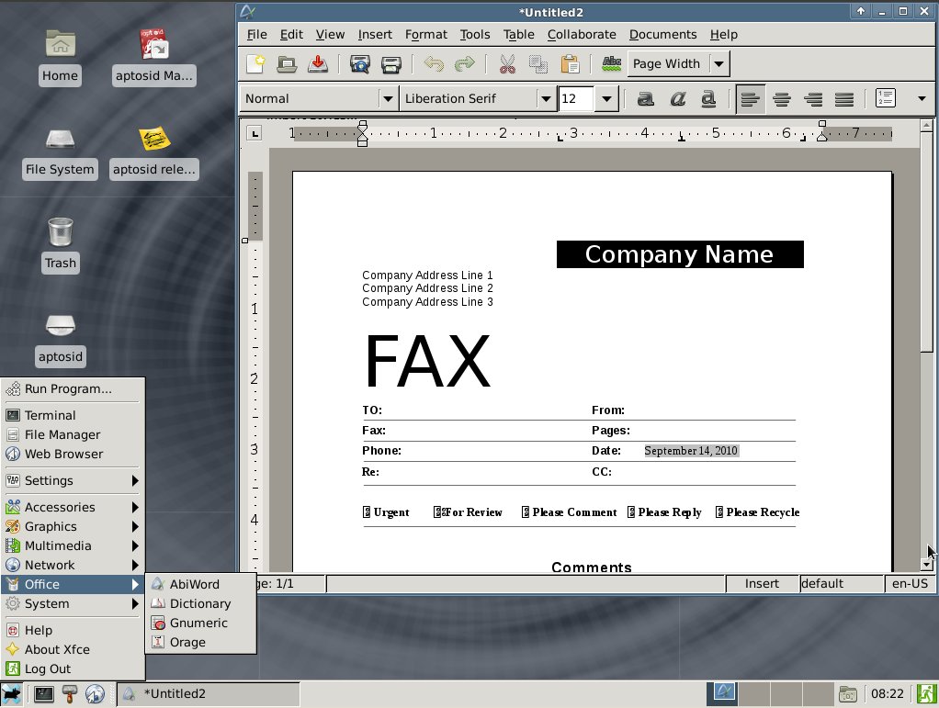Viewport: 939px width, 708px height.
Task: Launch Dictionary from Office submenu
Action: click(x=200, y=603)
